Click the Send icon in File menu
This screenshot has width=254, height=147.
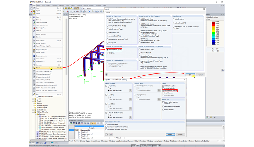coord(34,37)
